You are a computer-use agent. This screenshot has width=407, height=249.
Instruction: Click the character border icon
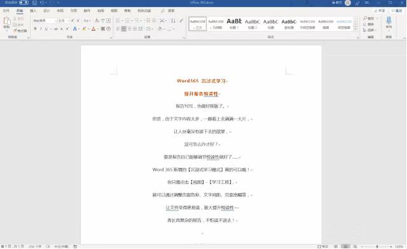109,20
